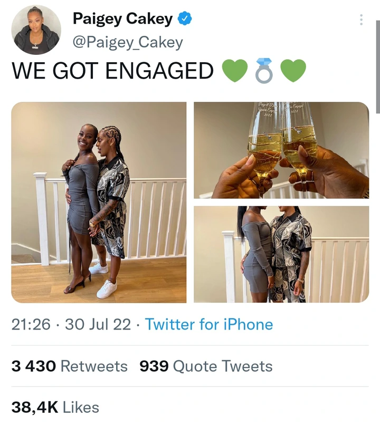Click the 21:26 tweet timestamp

pyautogui.click(x=31, y=324)
